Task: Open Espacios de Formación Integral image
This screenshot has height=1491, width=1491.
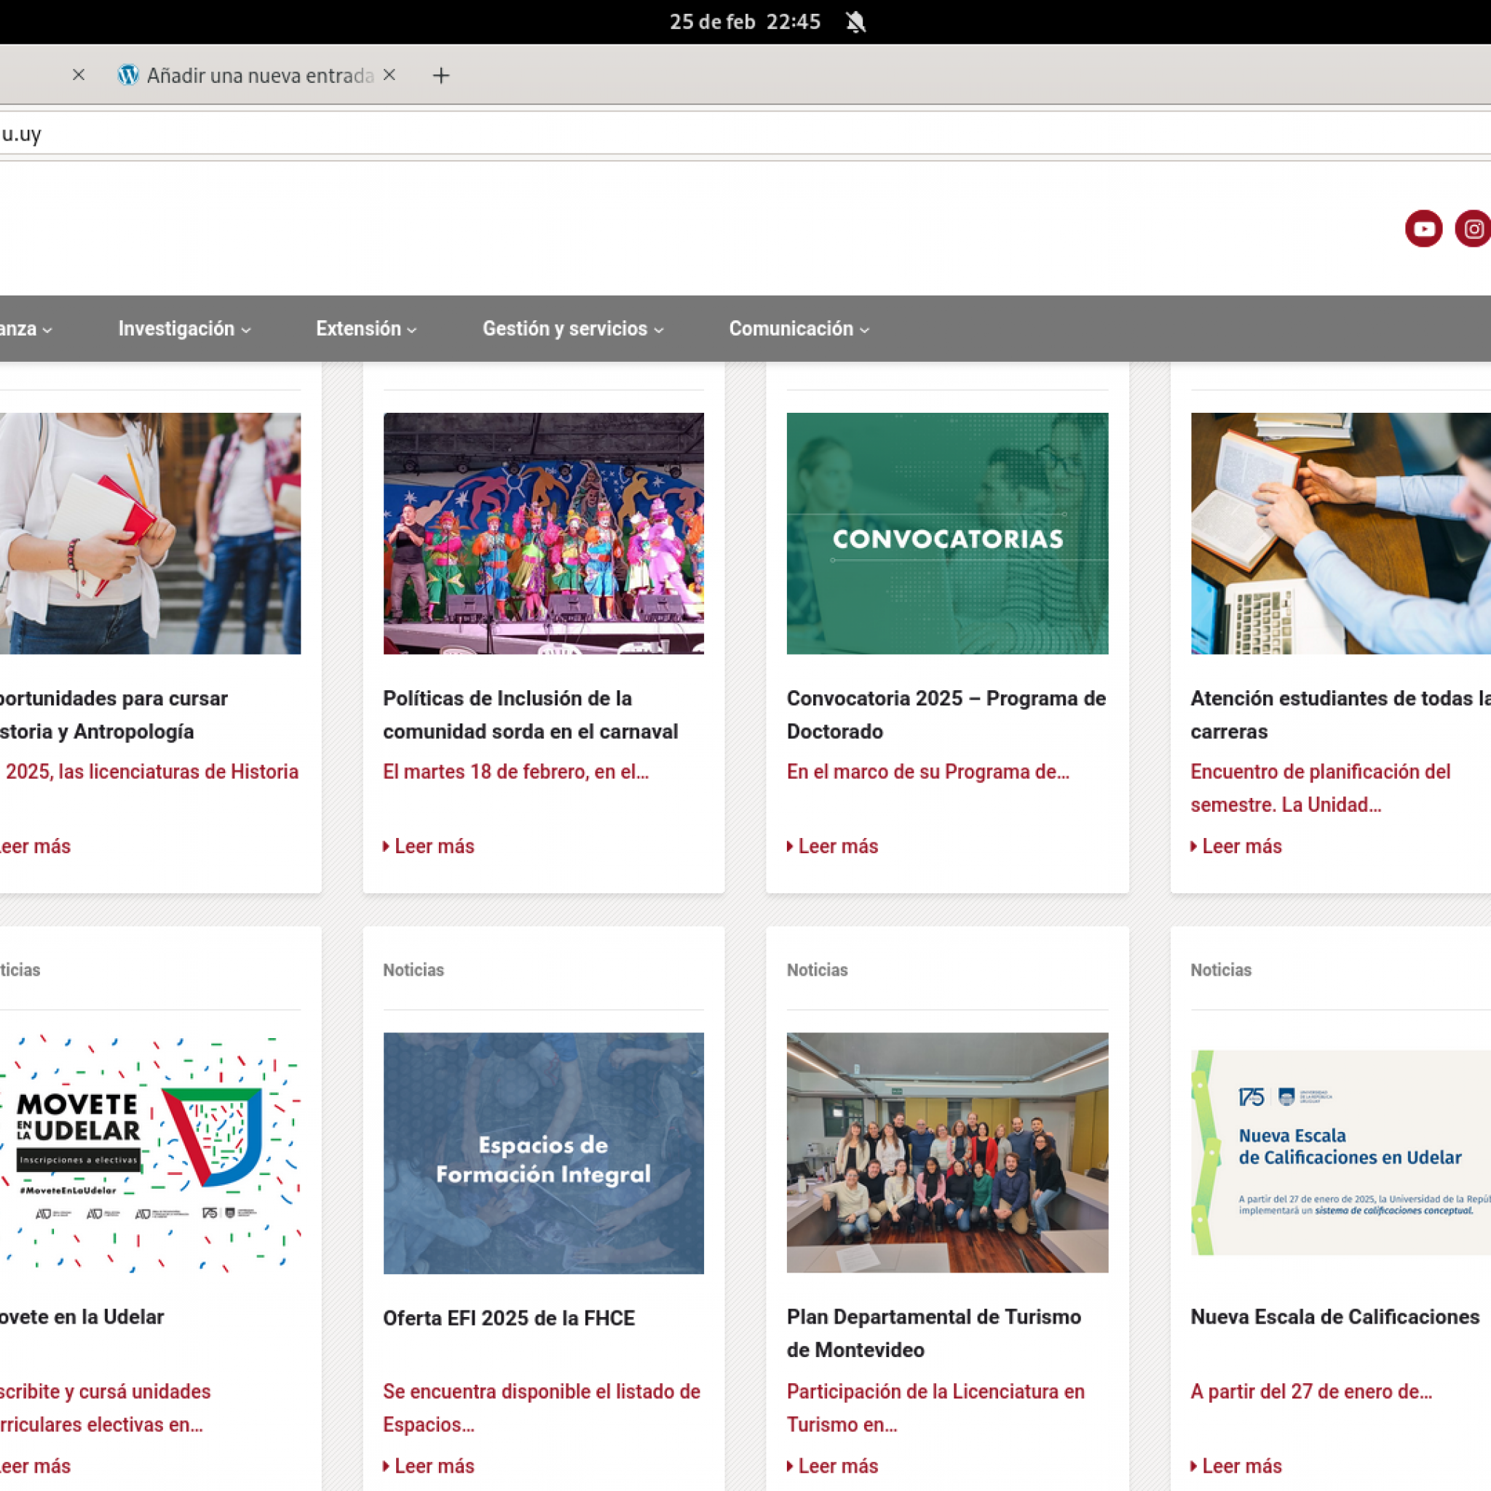Action: (543, 1153)
